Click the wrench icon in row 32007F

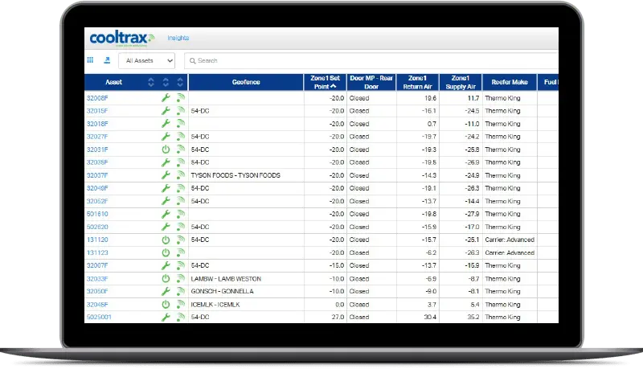pyautogui.click(x=166, y=265)
